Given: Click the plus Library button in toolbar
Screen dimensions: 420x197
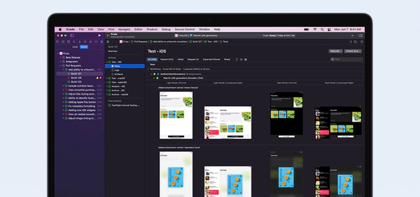Looking at the screenshot, I should point(352,35).
